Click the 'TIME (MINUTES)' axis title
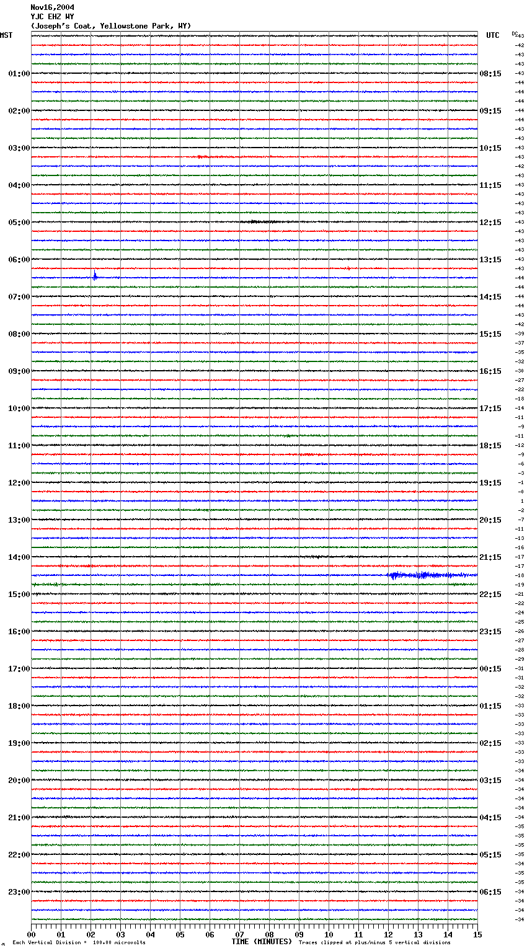 (x=262, y=942)
